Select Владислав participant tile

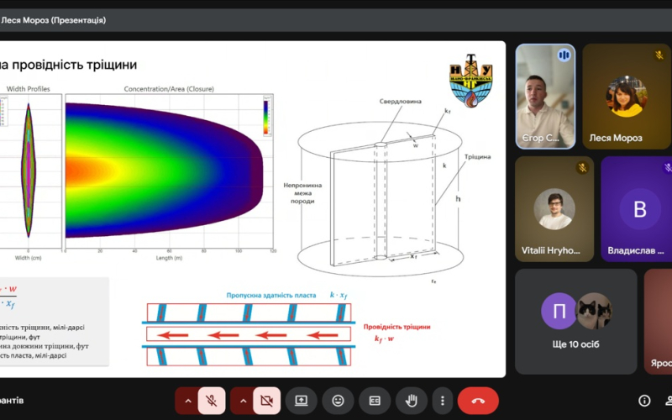638,208
